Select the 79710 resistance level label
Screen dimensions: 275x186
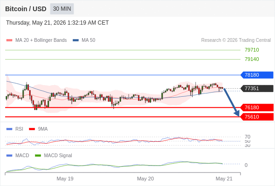[252, 50]
